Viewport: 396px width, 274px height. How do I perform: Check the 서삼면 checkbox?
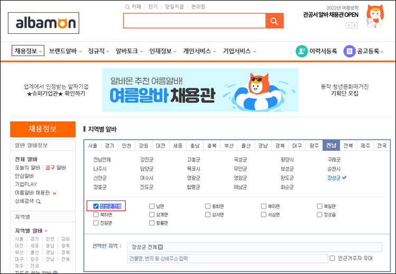point(263,215)
